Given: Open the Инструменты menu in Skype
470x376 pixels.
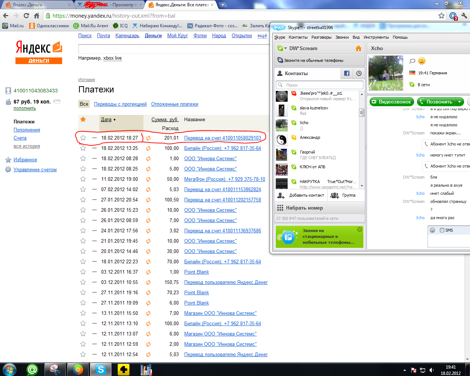Looking at the screenshot, I should click(376, 37).
